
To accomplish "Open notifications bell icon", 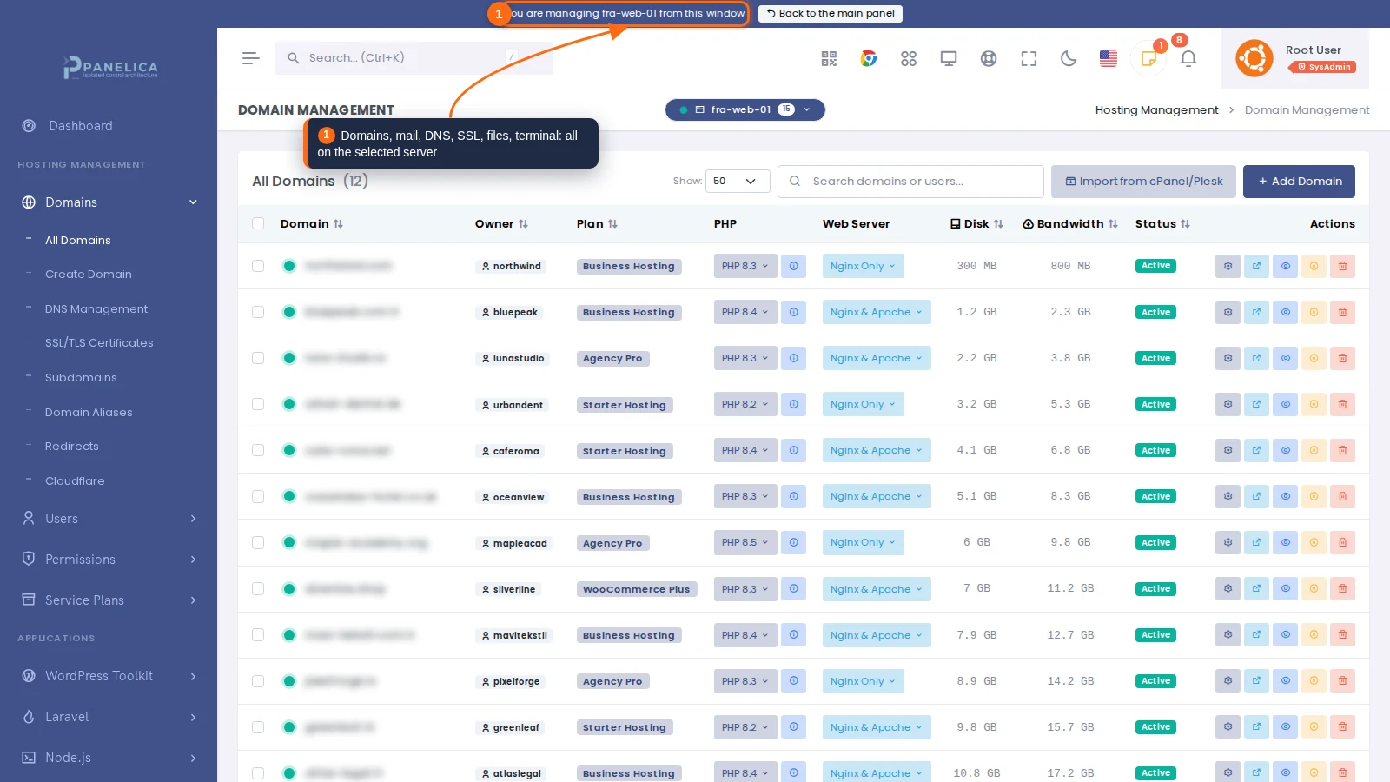I will point(1188,58).
